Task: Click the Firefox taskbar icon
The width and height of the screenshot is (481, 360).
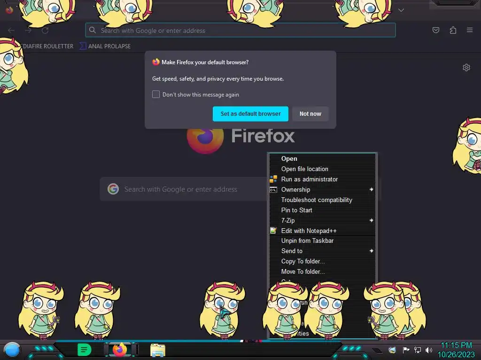Action: [120, 350]
